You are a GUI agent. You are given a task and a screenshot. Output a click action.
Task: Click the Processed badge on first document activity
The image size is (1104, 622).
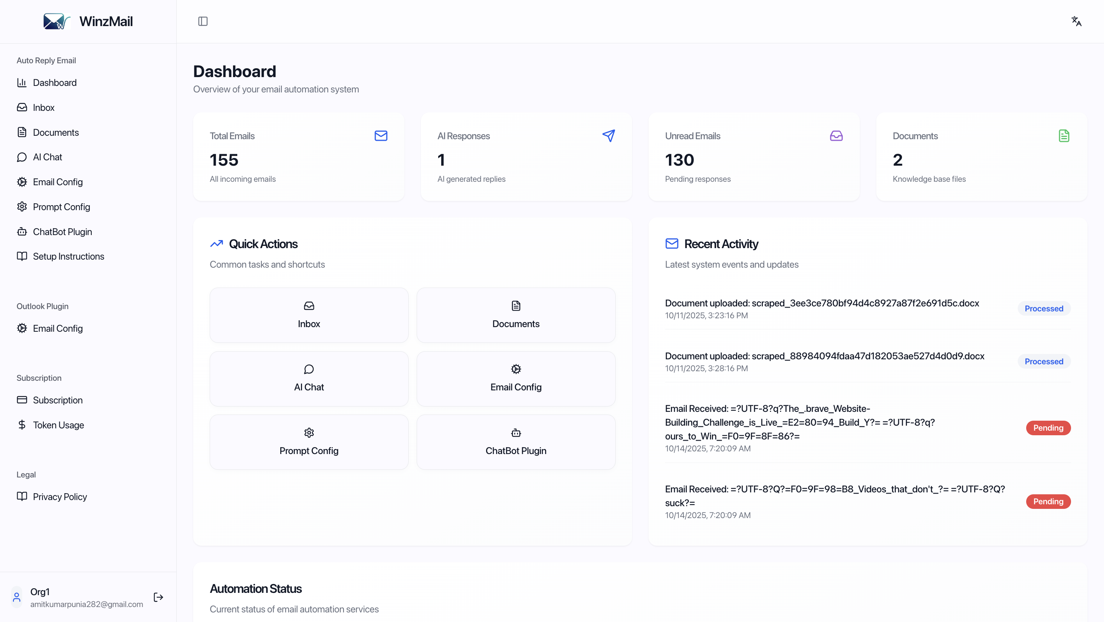click(1043, 308)
